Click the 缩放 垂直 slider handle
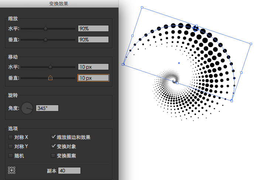Viewport: 262px width, 180px height. click(45, 39)
